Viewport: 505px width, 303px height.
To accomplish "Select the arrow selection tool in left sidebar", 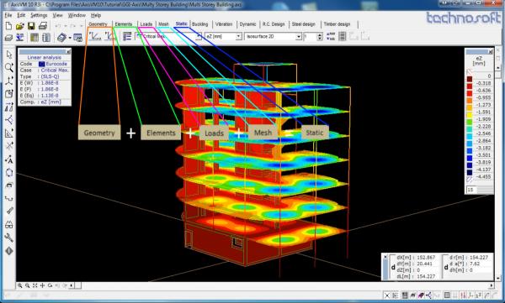I will coord(9,55).
